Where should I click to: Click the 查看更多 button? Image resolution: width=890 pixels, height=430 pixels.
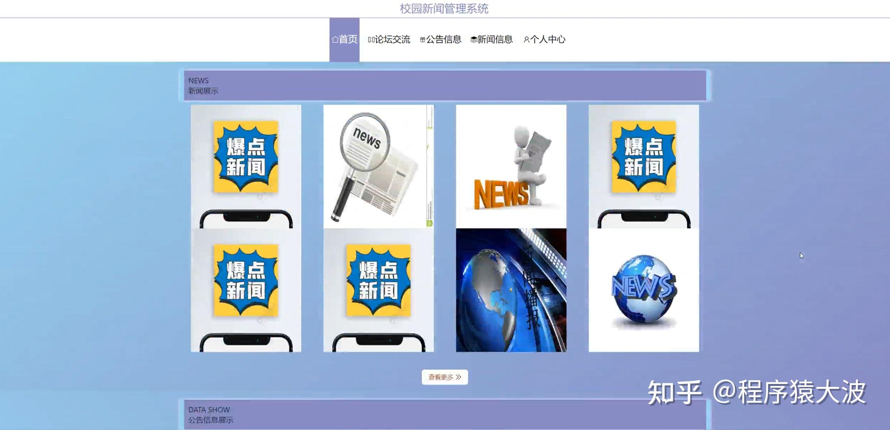[x=445, y=377]
